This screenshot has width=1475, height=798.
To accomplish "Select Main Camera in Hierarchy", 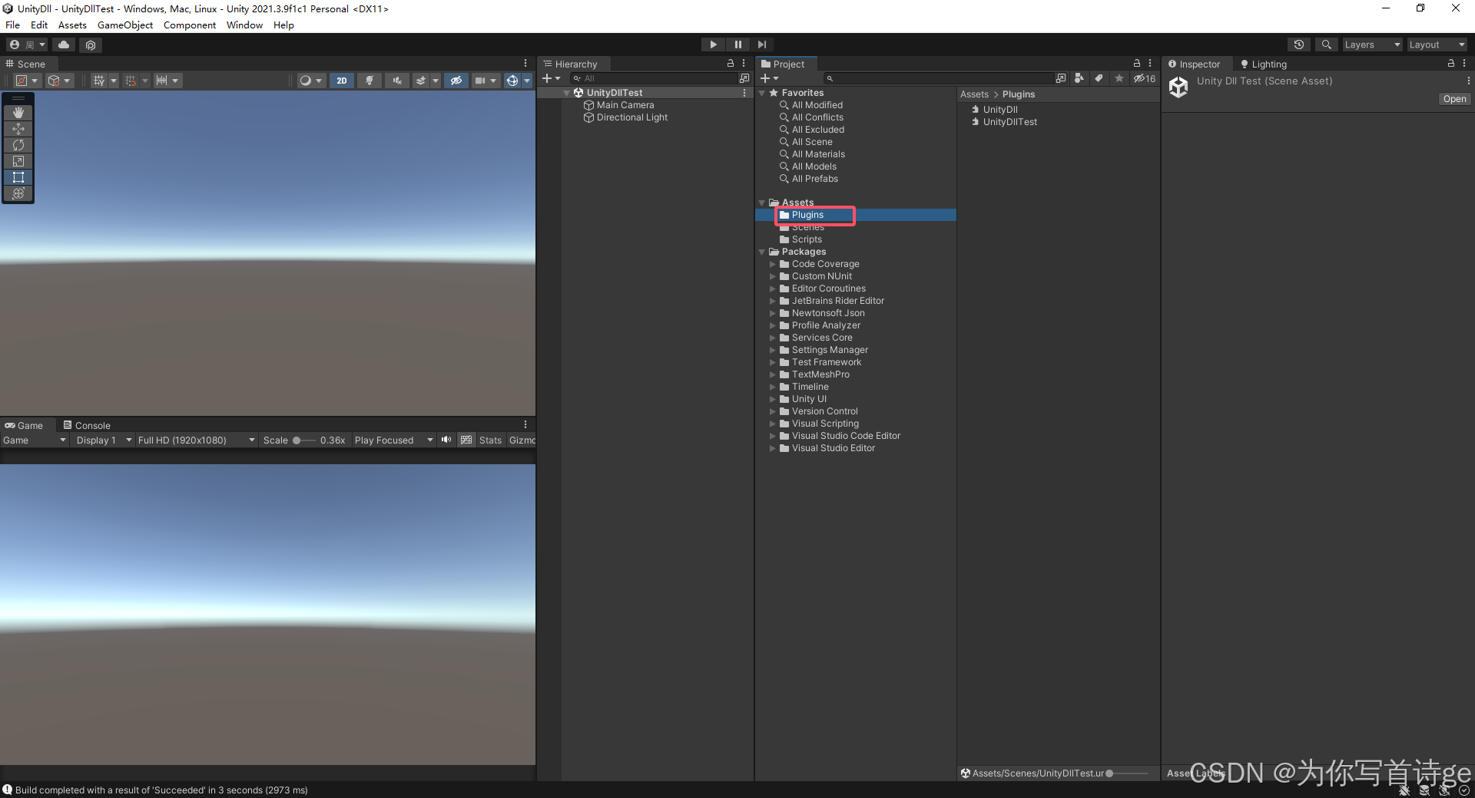I will click(625, 105).
